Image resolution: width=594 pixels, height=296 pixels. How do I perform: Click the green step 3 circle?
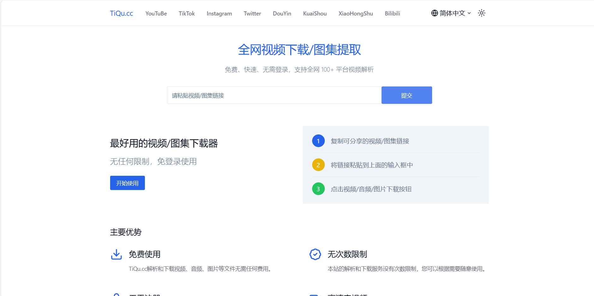tap(318, 189)
